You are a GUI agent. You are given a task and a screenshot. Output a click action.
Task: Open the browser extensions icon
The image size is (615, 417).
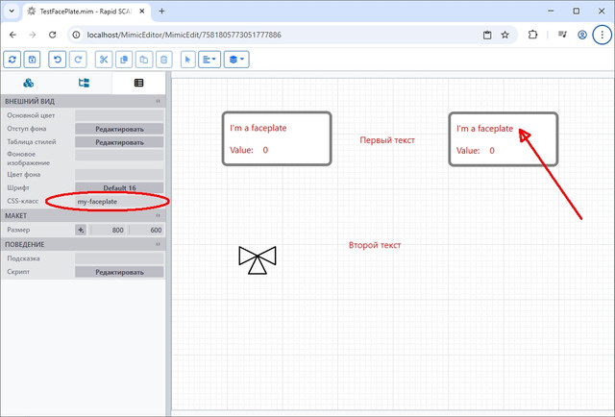coord(532,35)
